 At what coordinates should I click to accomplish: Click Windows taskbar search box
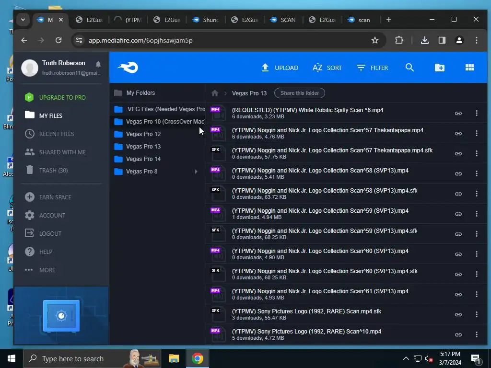click(92, 358)
